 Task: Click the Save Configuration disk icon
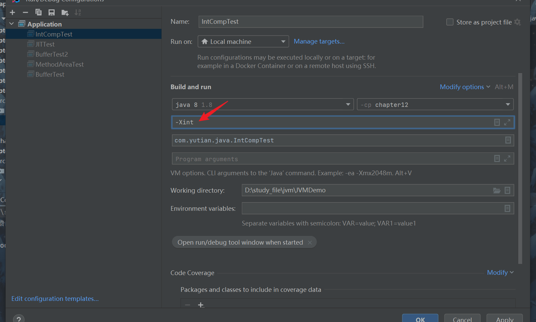52,12
